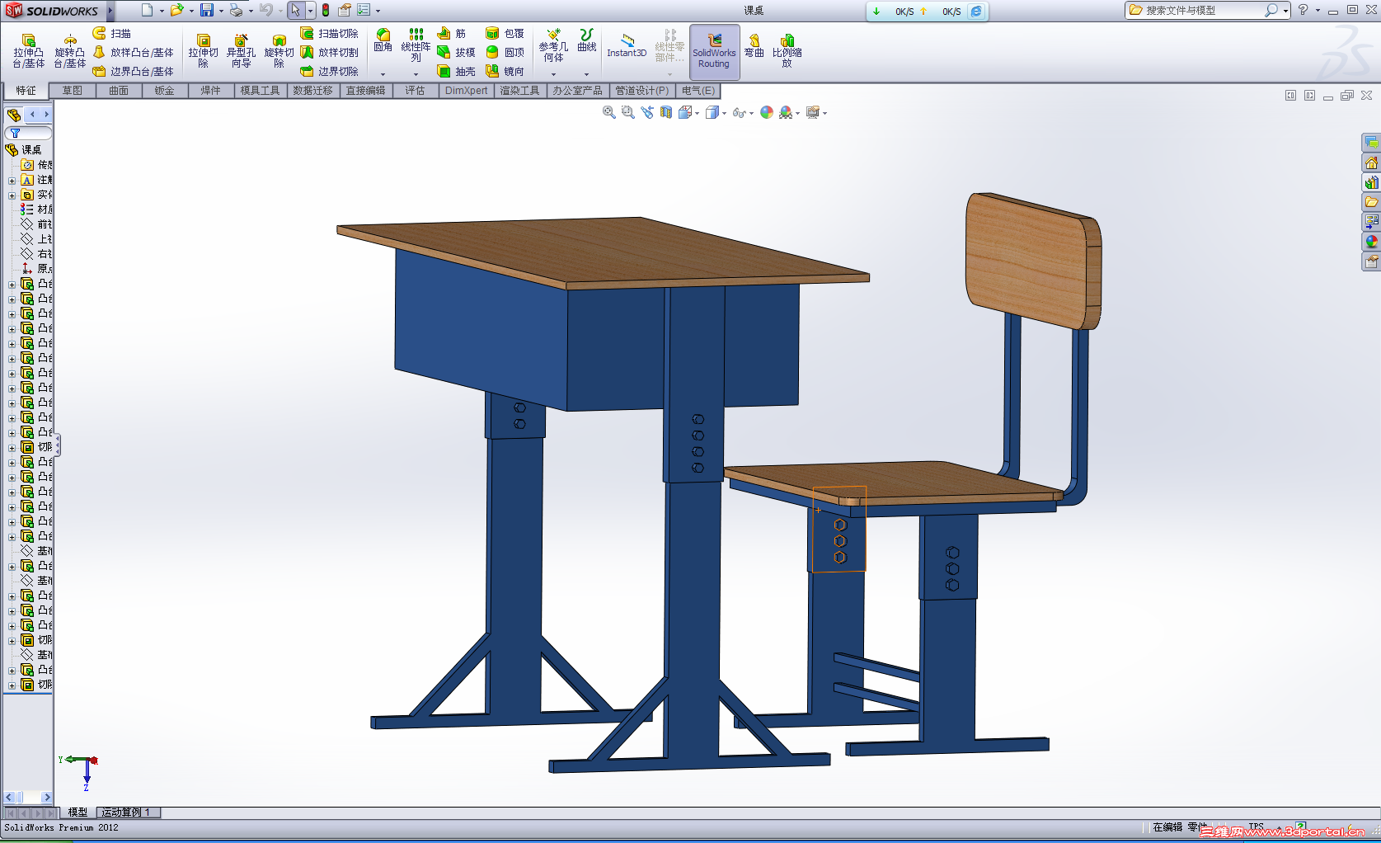This screenshot has height=843, width=1381.
Task: Choose the Lofted Cut (放样切割) tool
Action: click(x=329, y=52)
